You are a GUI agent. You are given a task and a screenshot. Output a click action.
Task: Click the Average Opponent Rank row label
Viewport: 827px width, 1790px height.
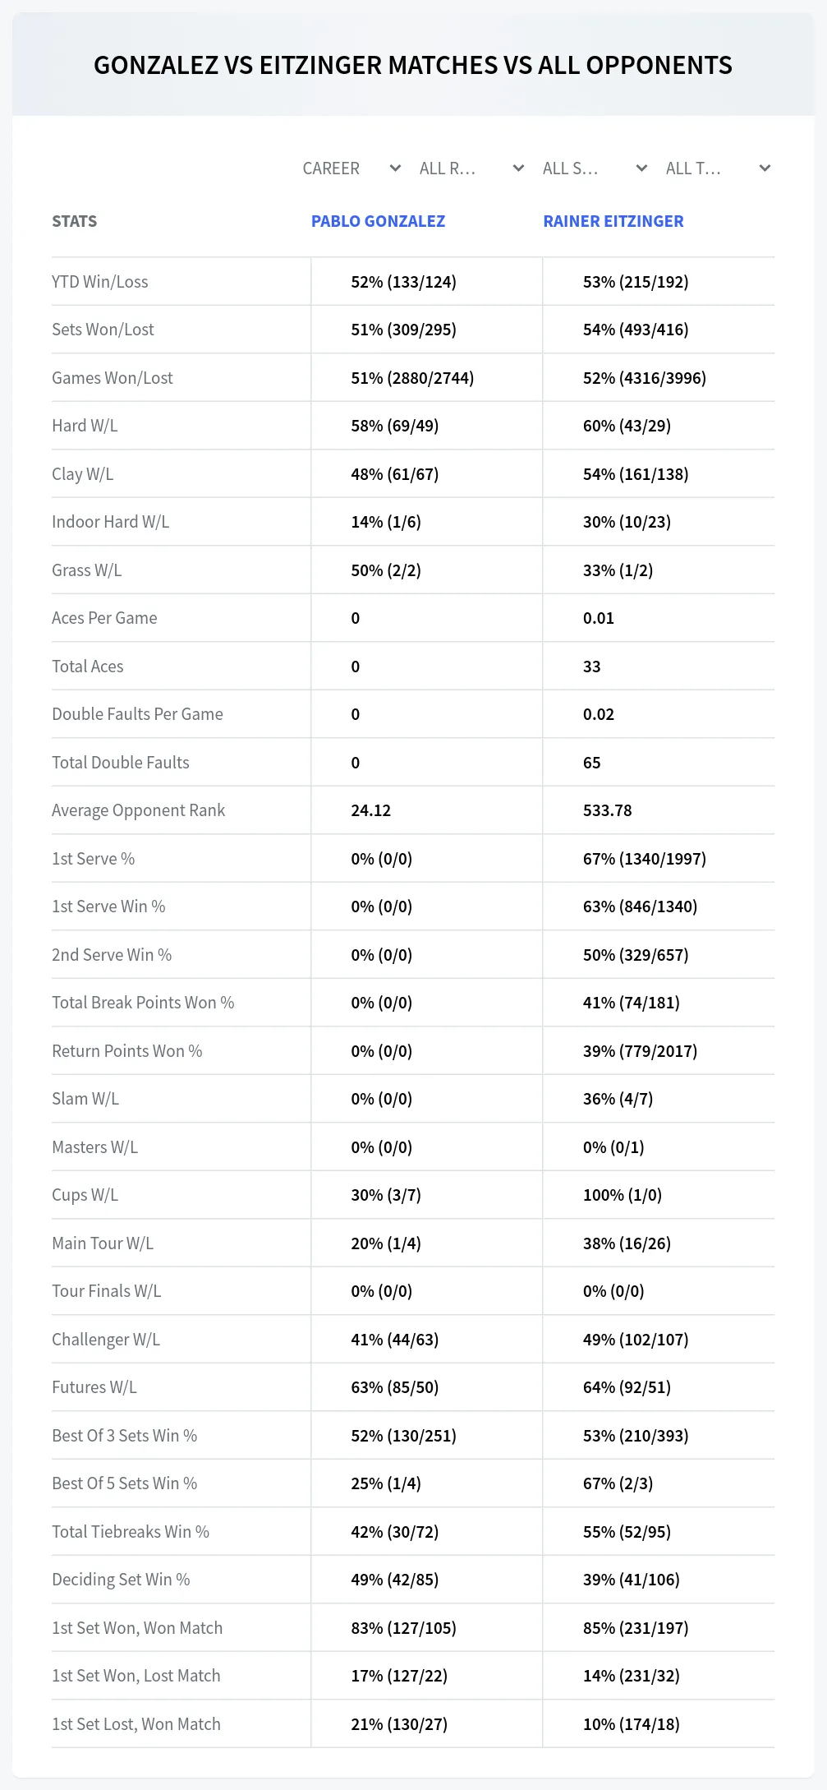[x=138, y=810]
